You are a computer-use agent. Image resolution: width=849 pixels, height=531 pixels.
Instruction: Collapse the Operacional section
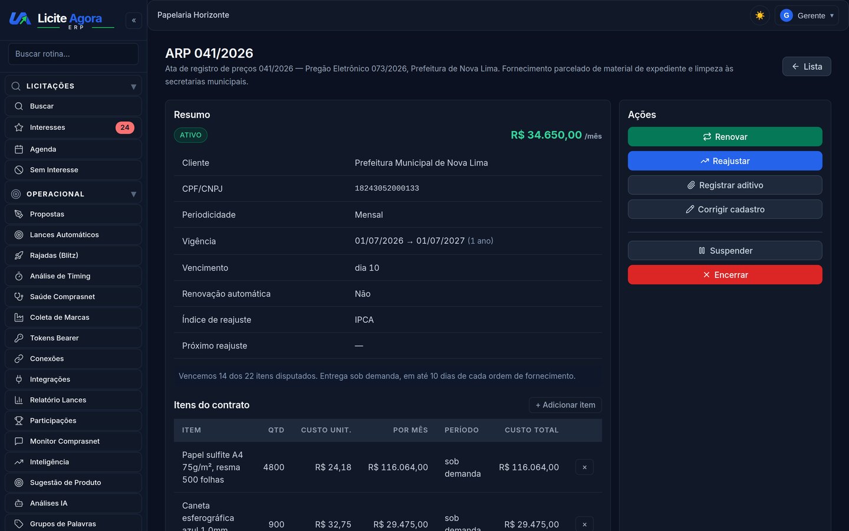tap(73, 194)
